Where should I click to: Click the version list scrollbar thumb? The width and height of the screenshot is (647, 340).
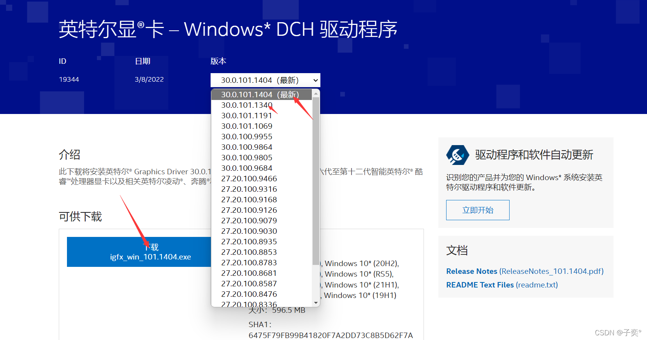[x=316, y=181]
